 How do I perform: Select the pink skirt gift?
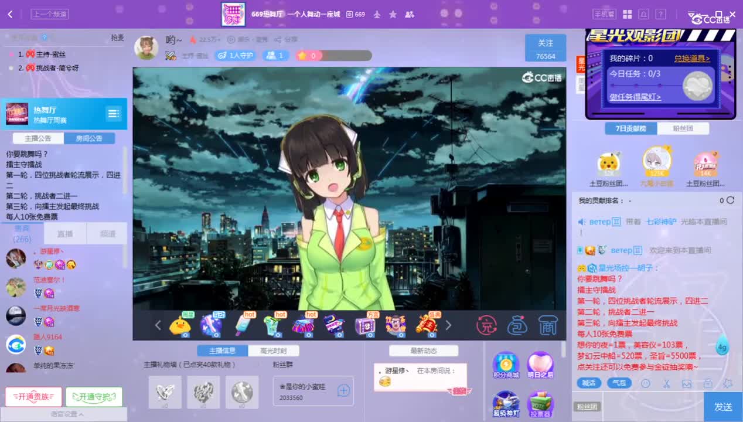(303, 325)
